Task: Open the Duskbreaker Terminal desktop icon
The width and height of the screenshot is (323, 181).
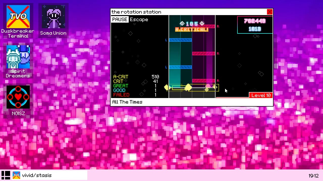Action: coord(18,22)
